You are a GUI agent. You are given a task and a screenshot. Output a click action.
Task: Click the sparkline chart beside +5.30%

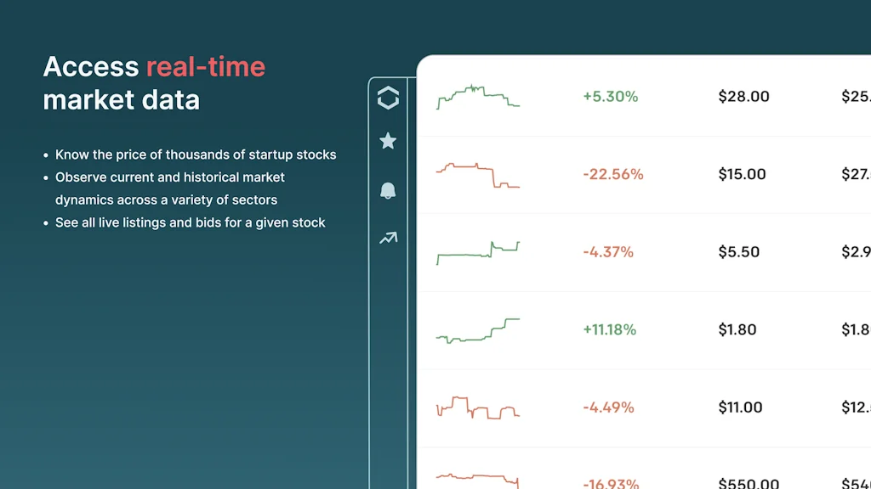click(477, 97)
